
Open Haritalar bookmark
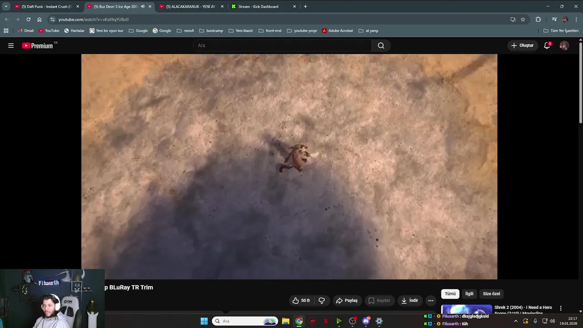tap(74, 31)
